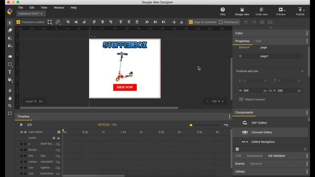Zoom out the stage with minus button
This screenshot has height=177, width=315.
click(x=207, y=101)
